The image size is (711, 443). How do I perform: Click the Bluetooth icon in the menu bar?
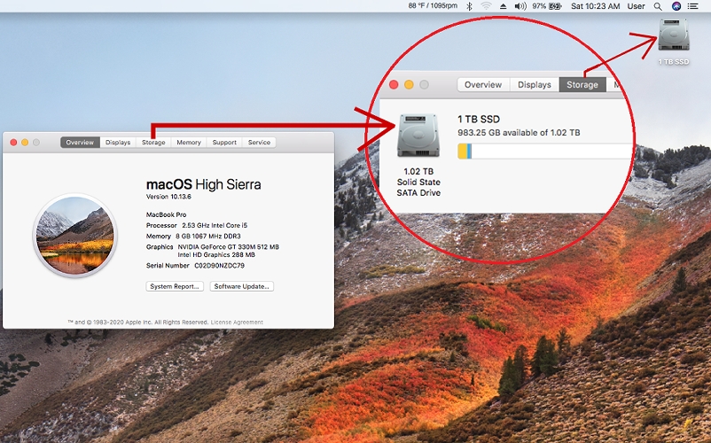click(469, 6)
